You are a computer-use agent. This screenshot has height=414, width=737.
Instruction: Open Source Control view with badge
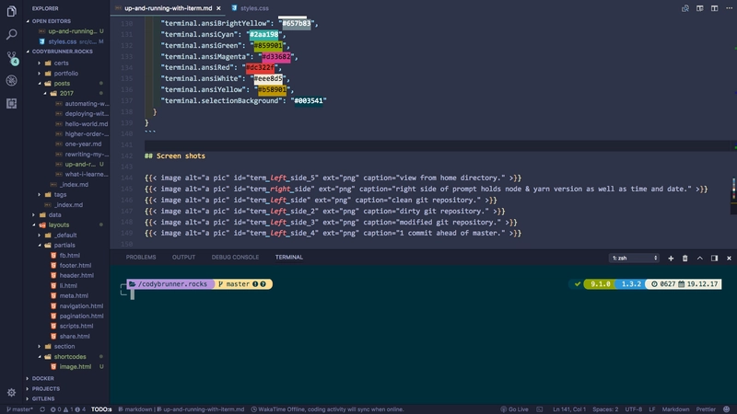pos(12,57)
